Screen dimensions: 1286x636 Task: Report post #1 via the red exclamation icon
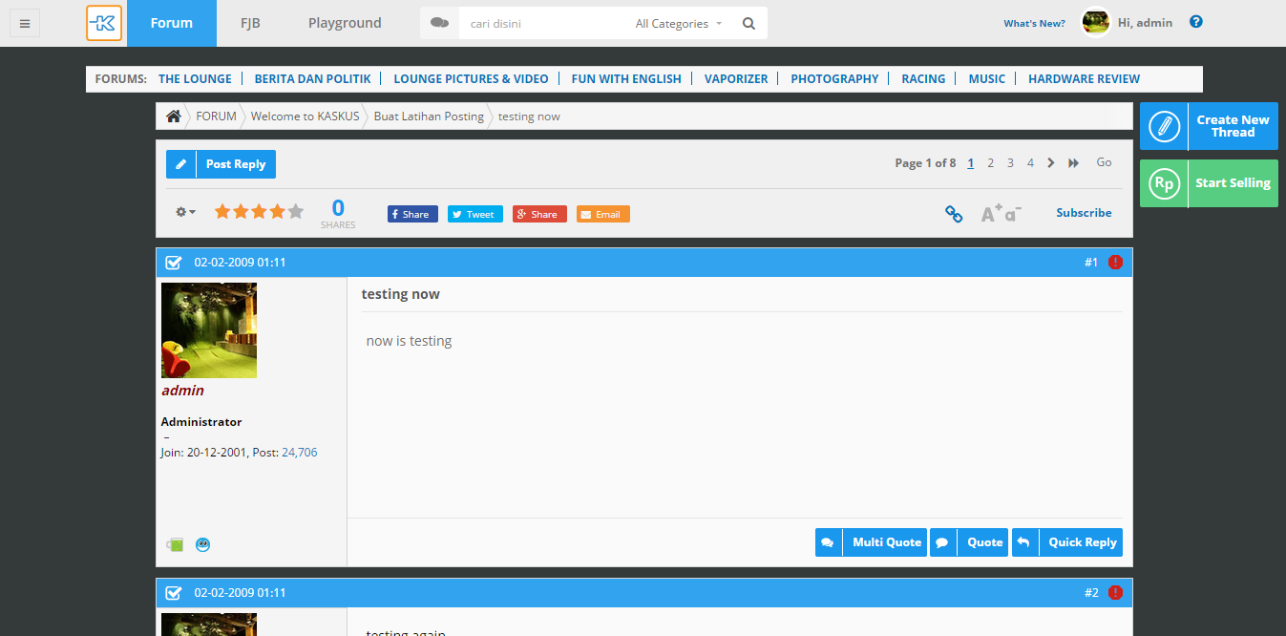click(1114, 261)
